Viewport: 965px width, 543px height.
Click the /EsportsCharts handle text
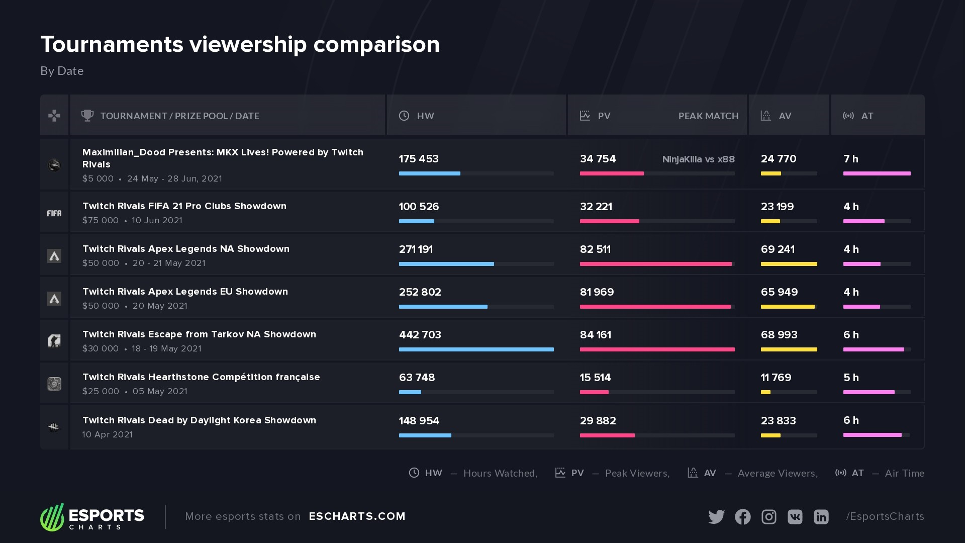click(x=885, y=516)
